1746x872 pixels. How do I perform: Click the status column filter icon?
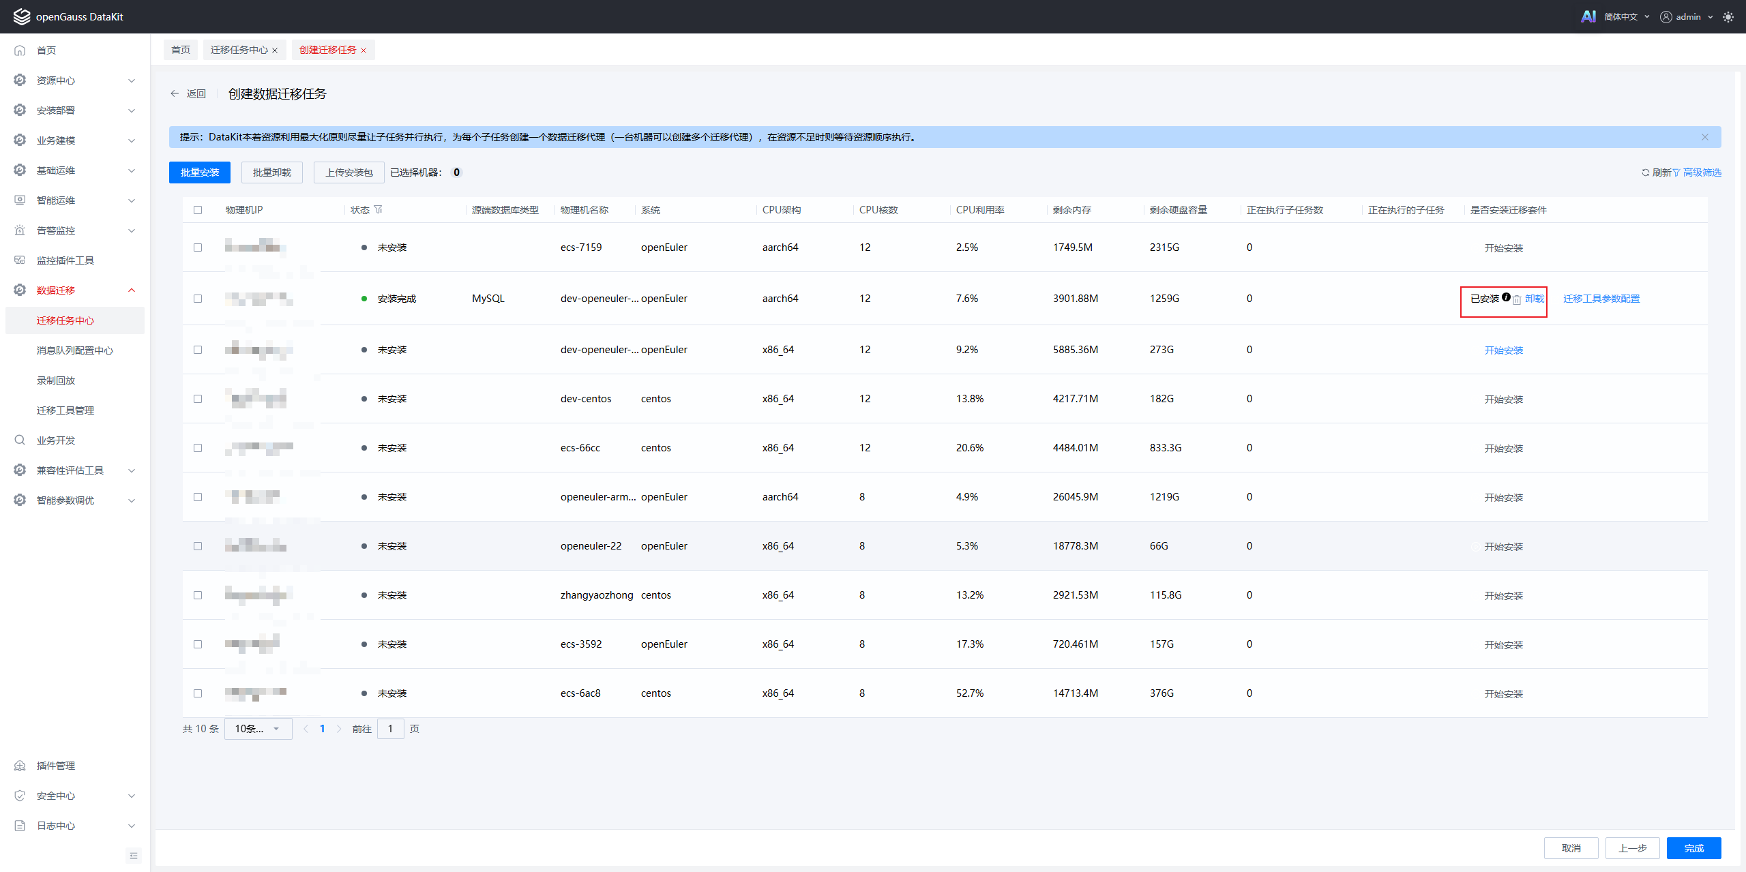point(379,209)
